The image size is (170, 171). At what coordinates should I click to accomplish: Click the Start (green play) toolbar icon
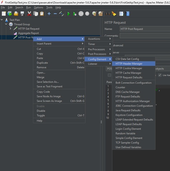tap(69, 14)
